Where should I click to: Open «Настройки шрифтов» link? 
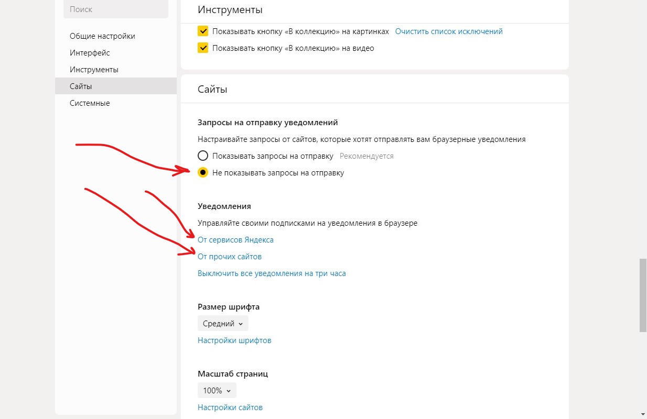[234, 340]
